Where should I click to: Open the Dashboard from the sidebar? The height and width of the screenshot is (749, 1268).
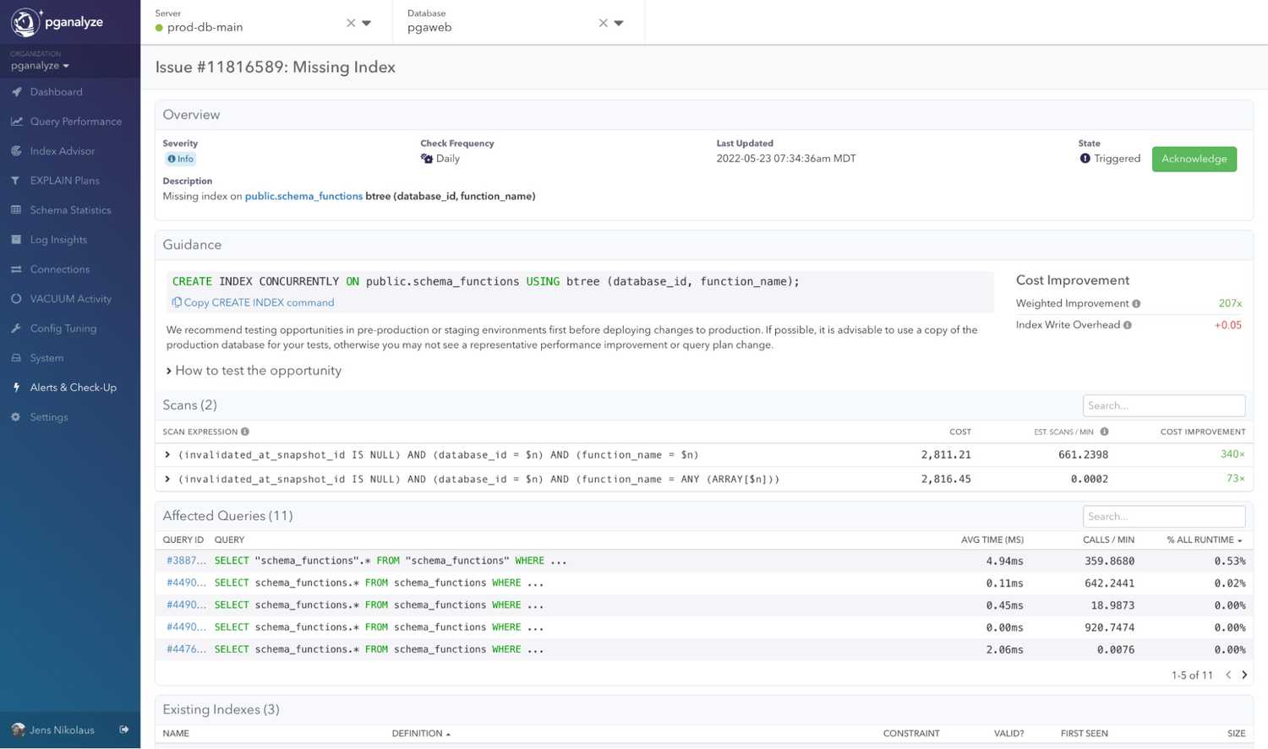click(56, 91)
